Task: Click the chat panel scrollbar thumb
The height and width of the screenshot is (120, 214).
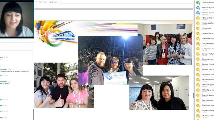Action: click(33, 114)
